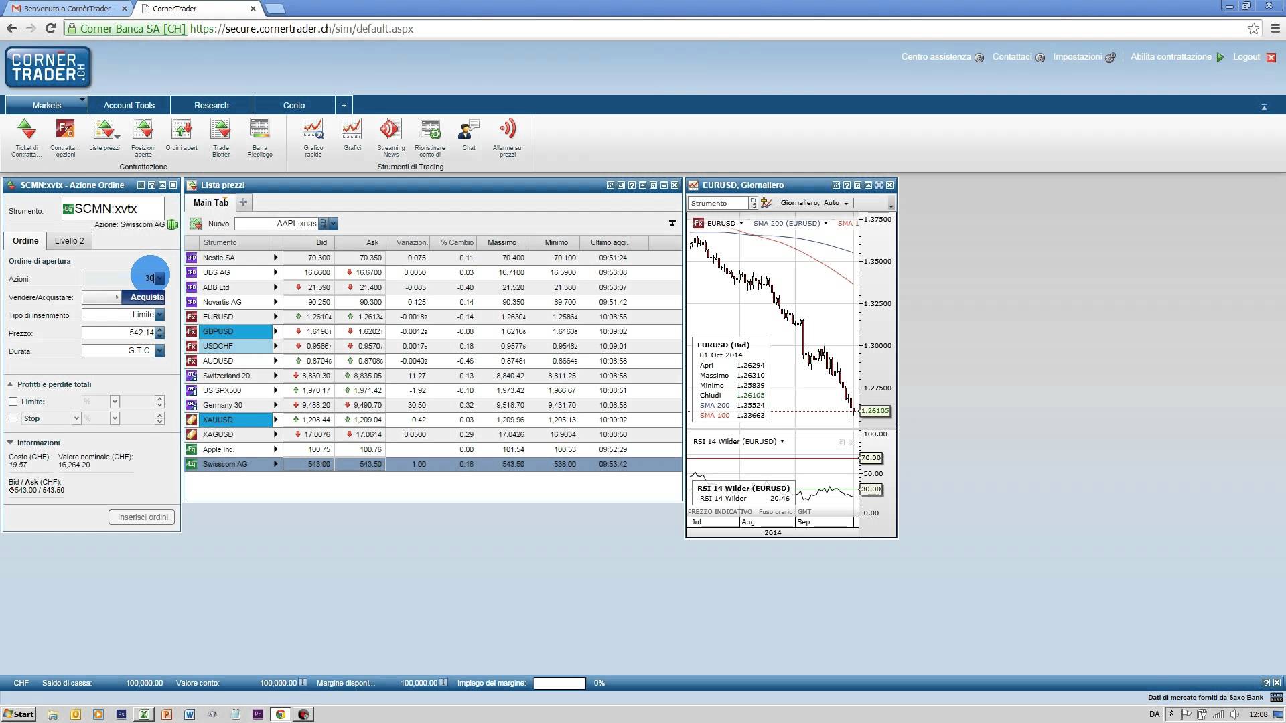Click Impiego del margine progress bar

(559, 683)
